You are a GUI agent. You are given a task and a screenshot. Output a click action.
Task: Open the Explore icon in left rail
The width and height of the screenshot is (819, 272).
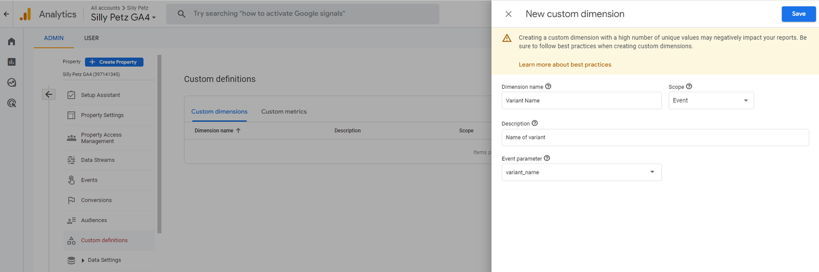coord(11,83)
